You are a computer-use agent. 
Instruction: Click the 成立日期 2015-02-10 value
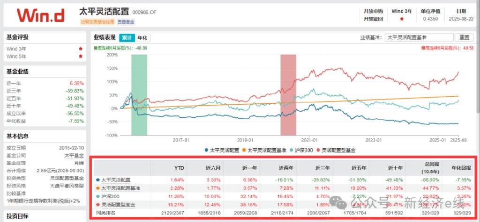[x=72, y=148]
